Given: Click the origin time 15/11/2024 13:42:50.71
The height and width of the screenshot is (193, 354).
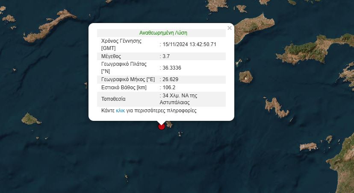Looking at the screenshot, I should click(x=189, y=44).
